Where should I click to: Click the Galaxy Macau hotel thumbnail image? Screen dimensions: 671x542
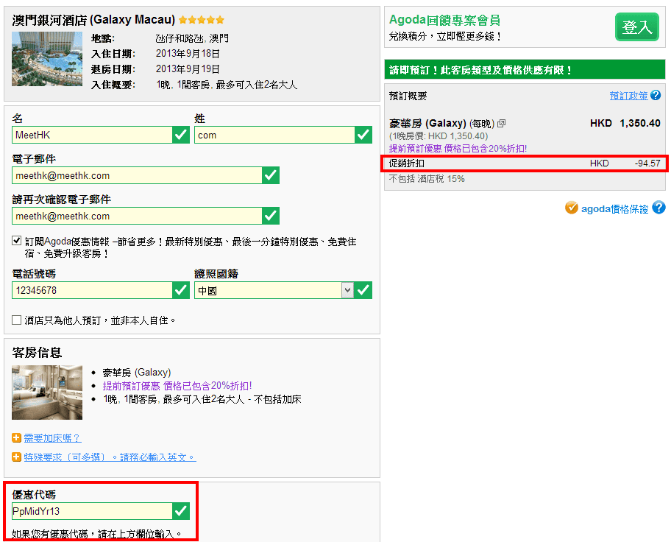(x=47, y=58)
